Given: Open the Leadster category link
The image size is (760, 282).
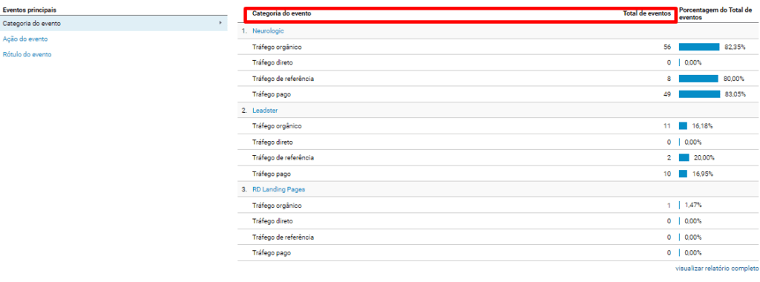Looking at the screenshot, I should tap(265, 110).
